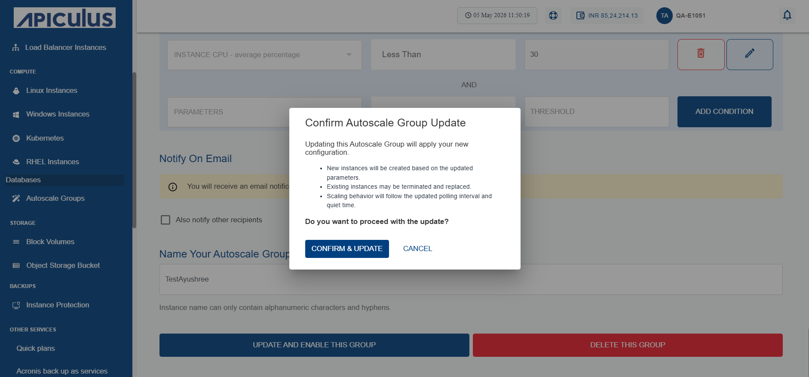
Task: Click the TA user avatar
Action: click(x=664, y=15)
